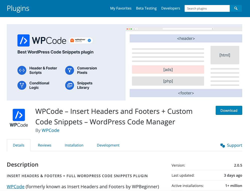
Task: Click the Header & Footer Scripts icon
Action: 22,70
